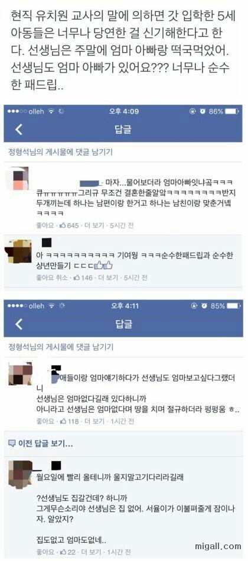Screen dimensions: 248x561
Task: Open the migall.com watermark link
Action: click(218, 546)
